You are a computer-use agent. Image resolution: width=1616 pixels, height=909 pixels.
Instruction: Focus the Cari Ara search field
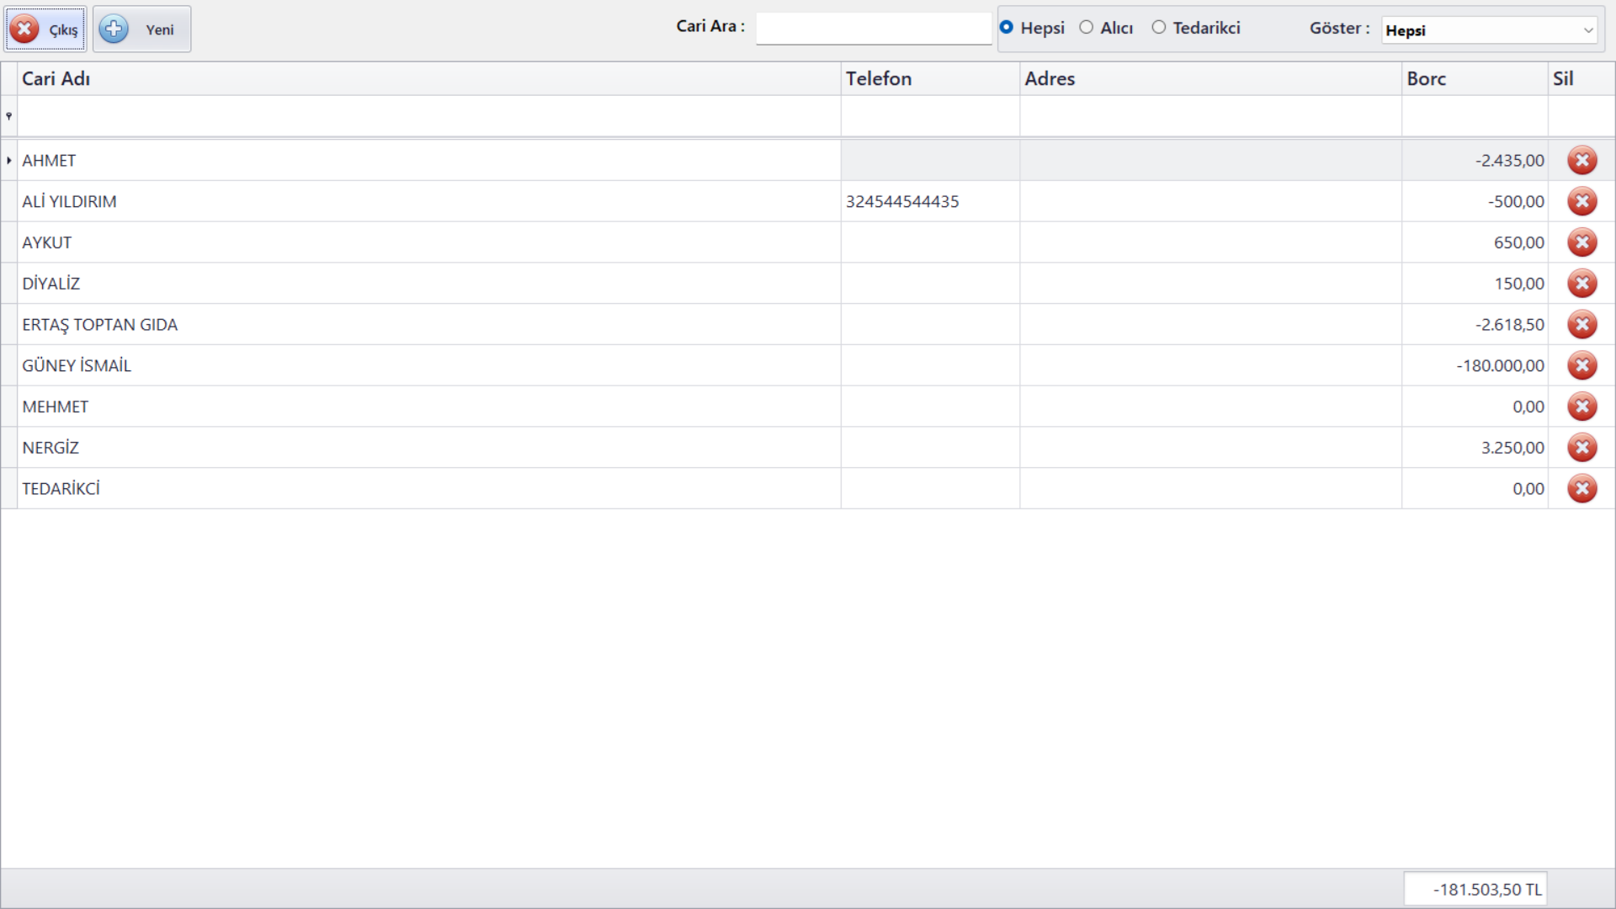click(x=873, y=29)
